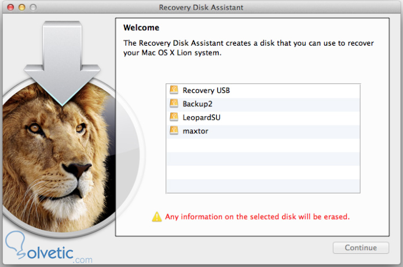Zoom the window with the green button
This screenshot has width=403, height=267.
click(34, 8)
